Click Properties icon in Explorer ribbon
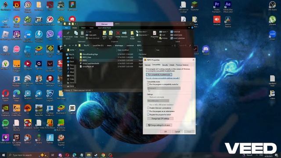This screenshot has height=158, width=281. [x=154, y=34]
